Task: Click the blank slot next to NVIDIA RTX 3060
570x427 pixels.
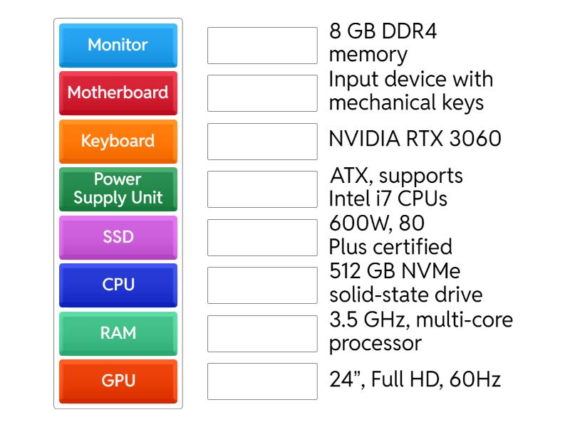Action: point(262,141)
